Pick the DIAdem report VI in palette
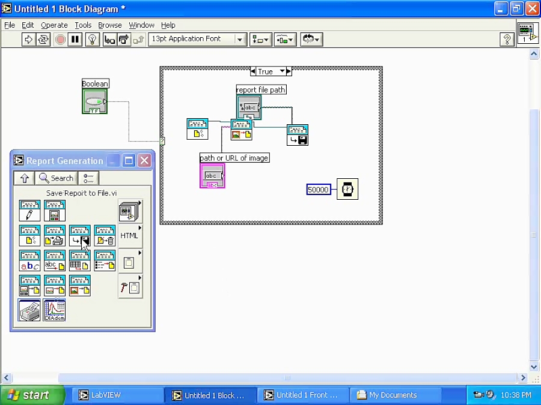The image size is (541, 405). coord(55,310)
